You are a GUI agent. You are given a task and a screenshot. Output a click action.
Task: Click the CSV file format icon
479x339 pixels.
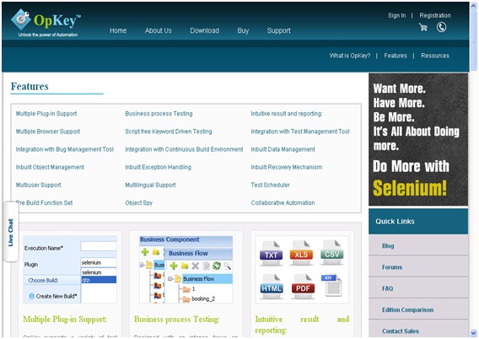[x=332, y=253]
